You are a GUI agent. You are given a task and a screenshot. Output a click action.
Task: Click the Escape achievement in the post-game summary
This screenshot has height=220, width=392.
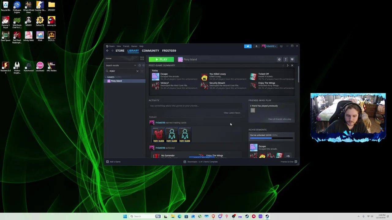pos(175,76)
